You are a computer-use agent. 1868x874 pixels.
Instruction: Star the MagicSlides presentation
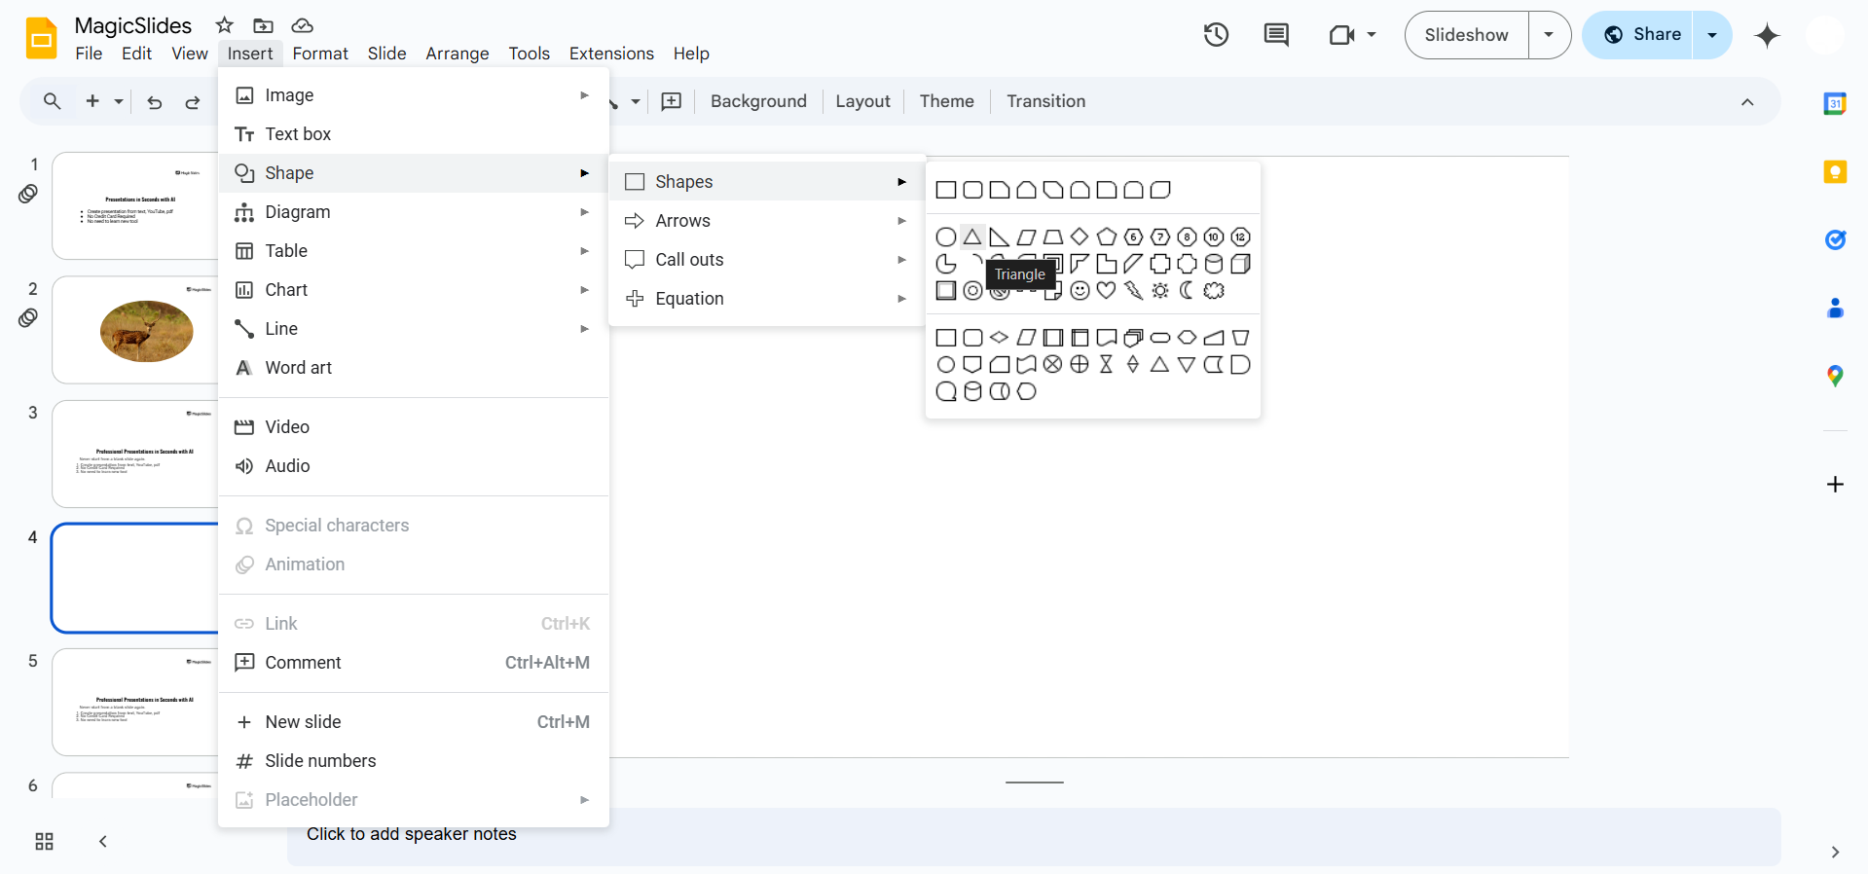(225, 25)
